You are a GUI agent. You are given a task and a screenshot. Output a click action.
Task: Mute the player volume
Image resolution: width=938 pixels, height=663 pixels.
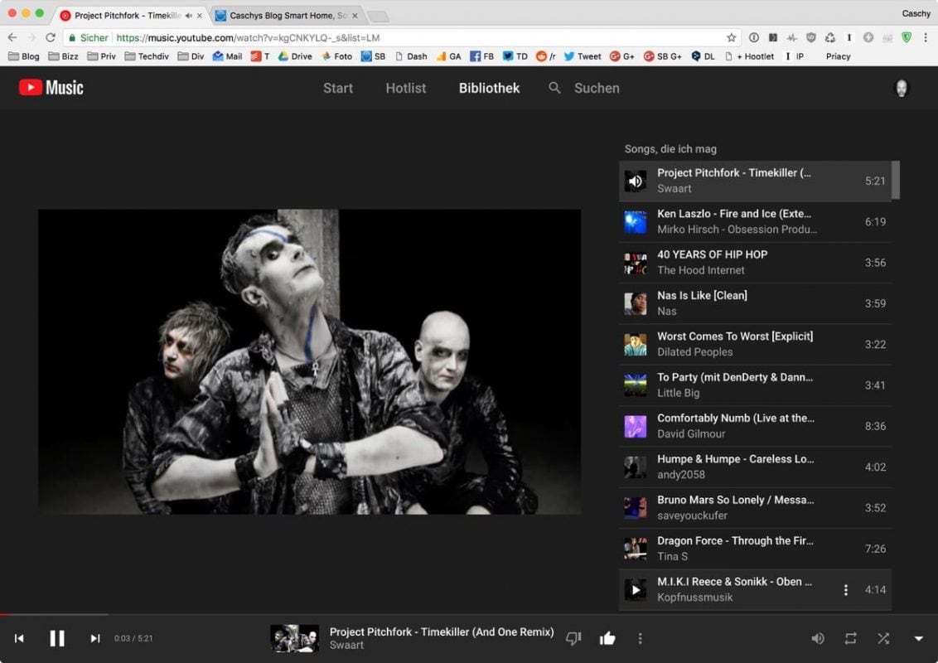(x=818, y=638)
